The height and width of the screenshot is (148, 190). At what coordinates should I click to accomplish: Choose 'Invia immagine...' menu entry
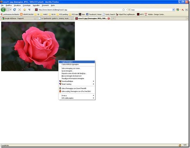pyautogui.click(x=77, y=71)
